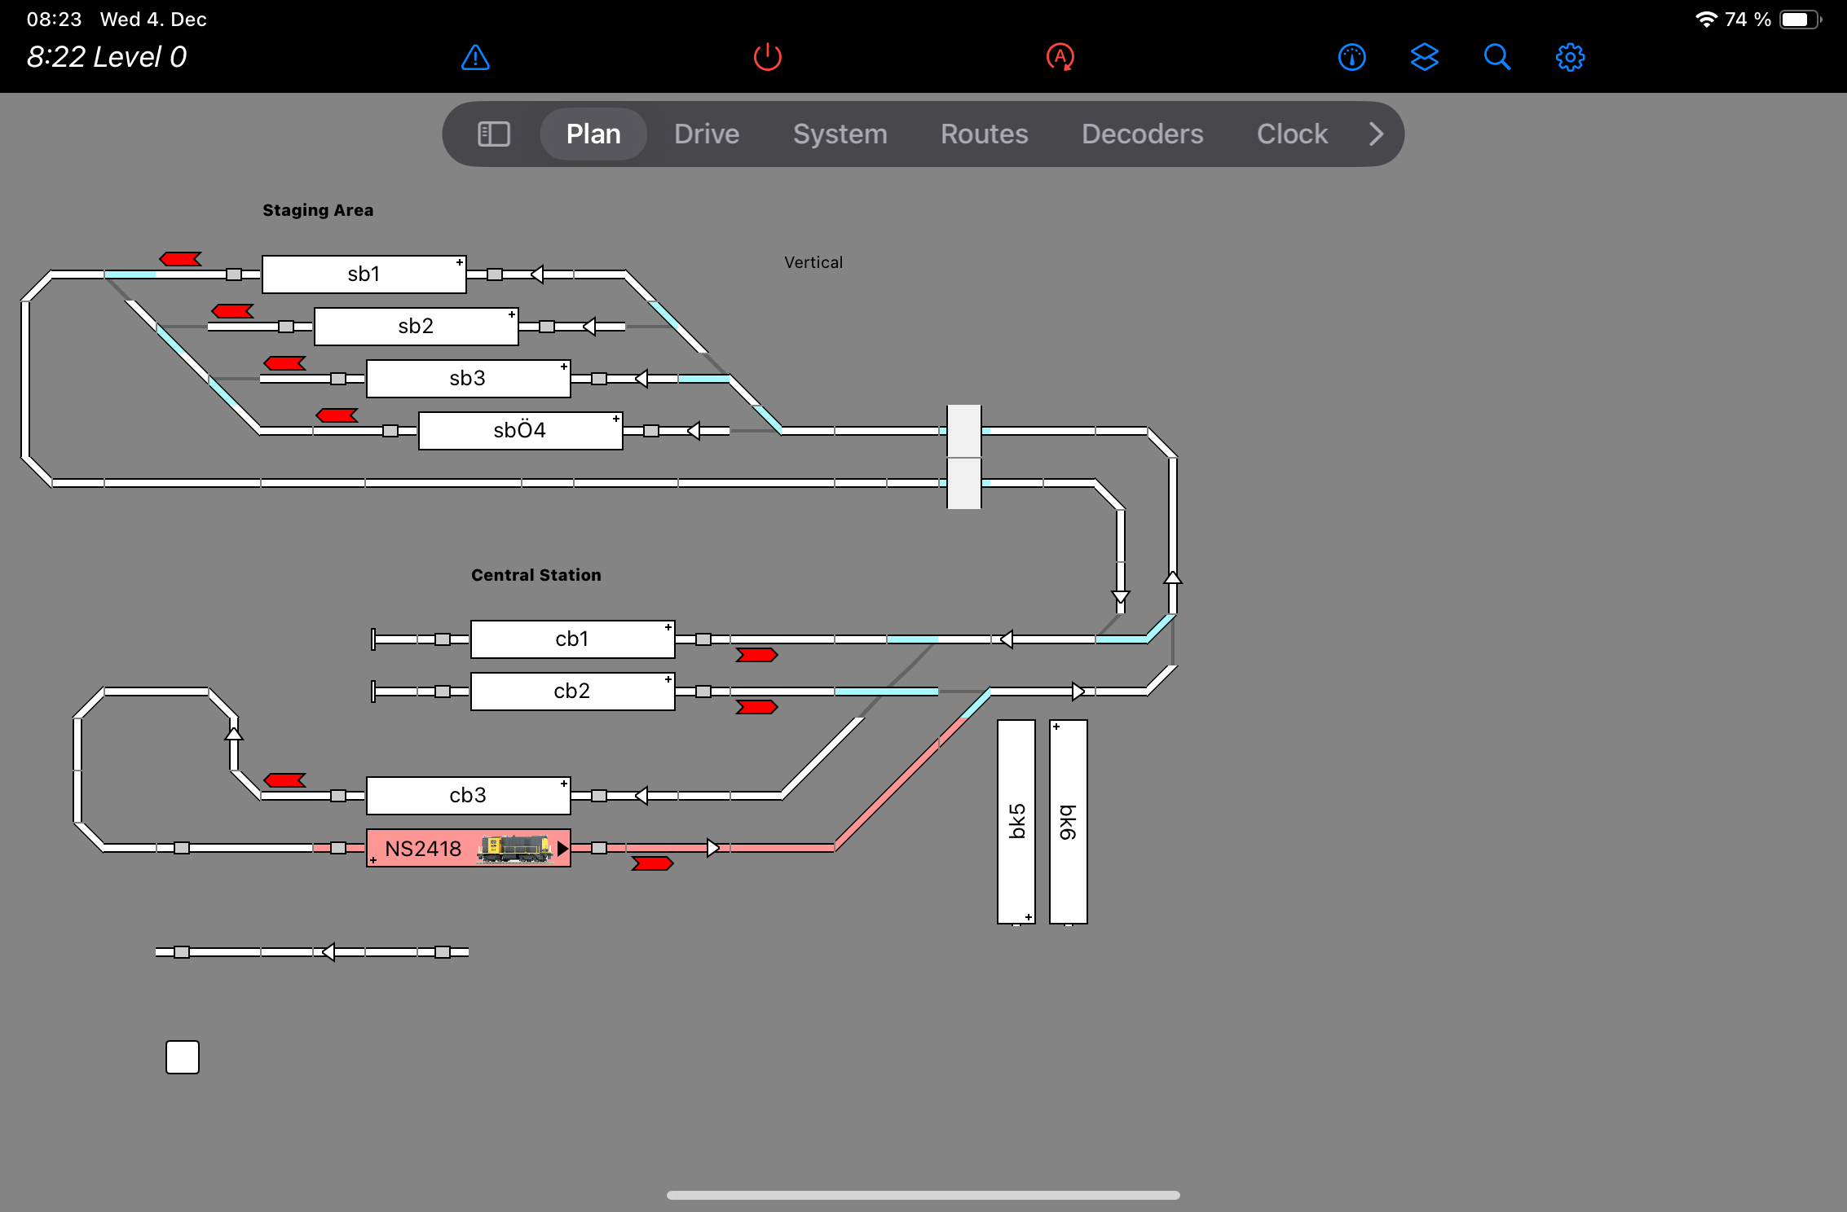The height and width of the screenshot is (1212, 1847).
Task: Select the Clock tab
Action: pos(1292,134)
